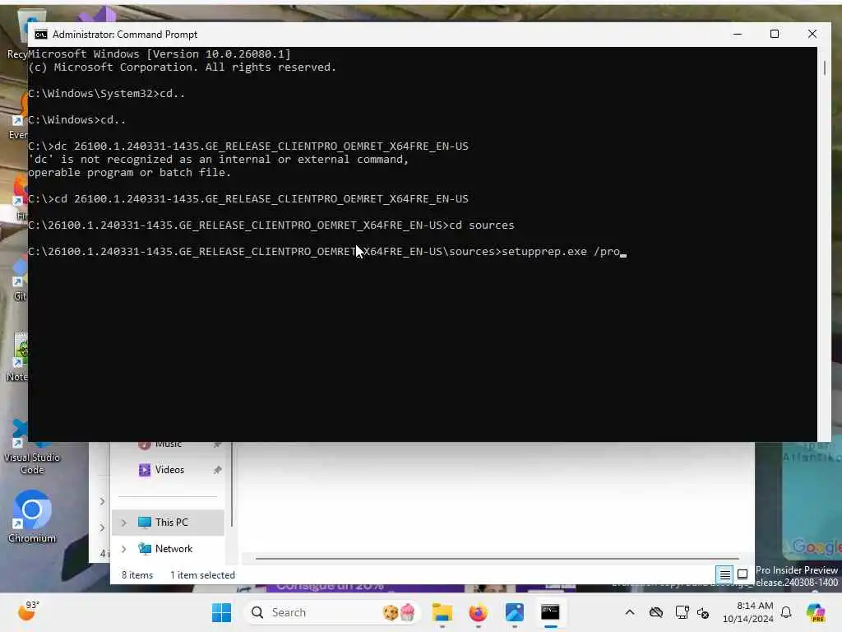Screen dimensions: 842x632
Task: Open the weather widget showing 93°
Action: click(28, 611)
